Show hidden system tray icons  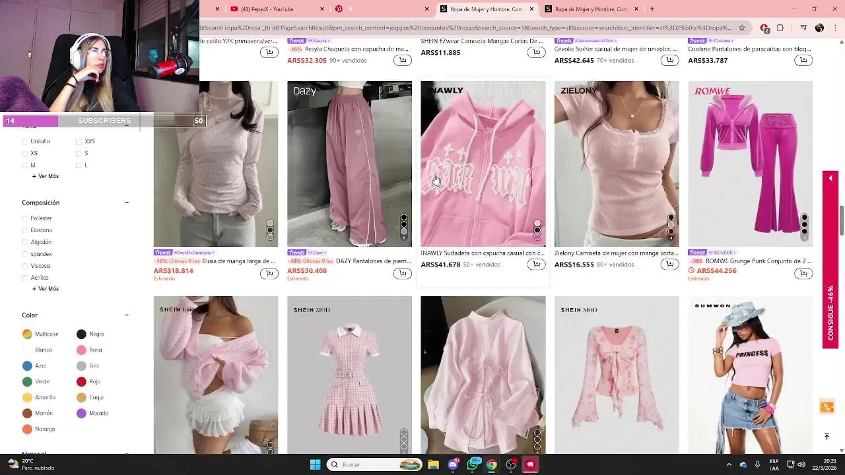[729, 464]
